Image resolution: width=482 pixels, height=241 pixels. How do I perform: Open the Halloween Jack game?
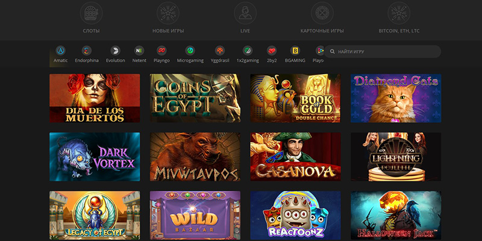point(396,216)
